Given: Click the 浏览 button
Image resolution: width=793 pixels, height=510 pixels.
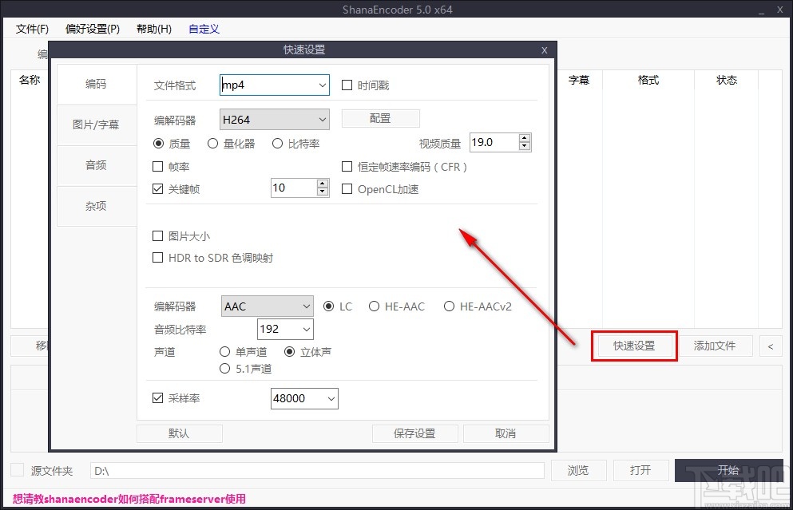Looking at the screenshot, I should point(578,471).
